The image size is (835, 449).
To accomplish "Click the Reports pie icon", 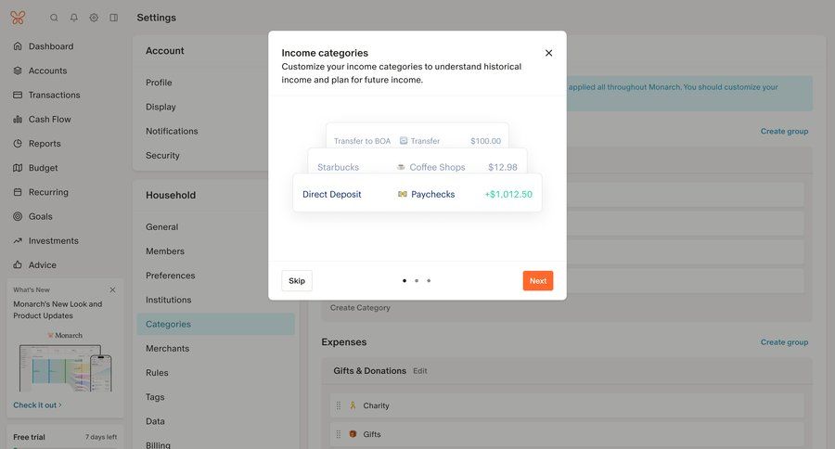I will pos(18,143).
